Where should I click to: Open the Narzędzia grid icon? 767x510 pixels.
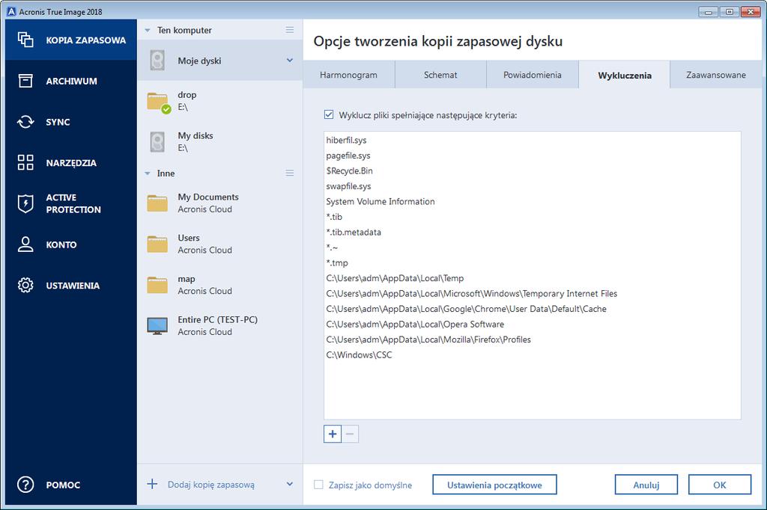[25, 162]
